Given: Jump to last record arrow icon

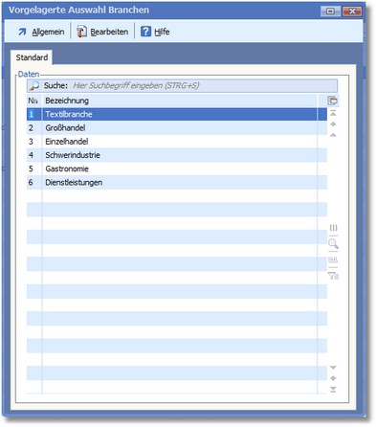Looking at the screenshot, I should point(333,390).
